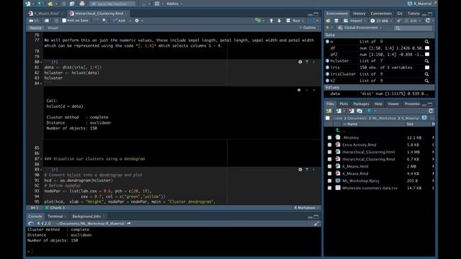This screenshot has height=259, width=461.
Task: Toggle the document Outline
Action: [x=308, y=27]
